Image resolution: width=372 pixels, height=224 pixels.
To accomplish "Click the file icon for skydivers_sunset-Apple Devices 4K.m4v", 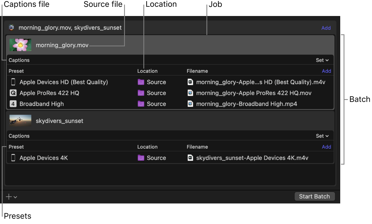I will click(x=190, y=158).
